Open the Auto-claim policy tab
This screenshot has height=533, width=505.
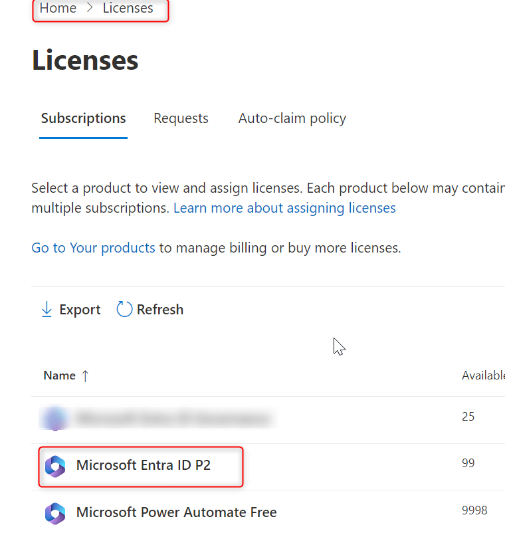pyautogui.click(x=292, y=118)
